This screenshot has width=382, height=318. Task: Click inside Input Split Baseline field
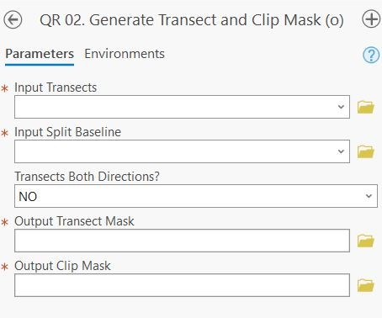click(182, 151)
